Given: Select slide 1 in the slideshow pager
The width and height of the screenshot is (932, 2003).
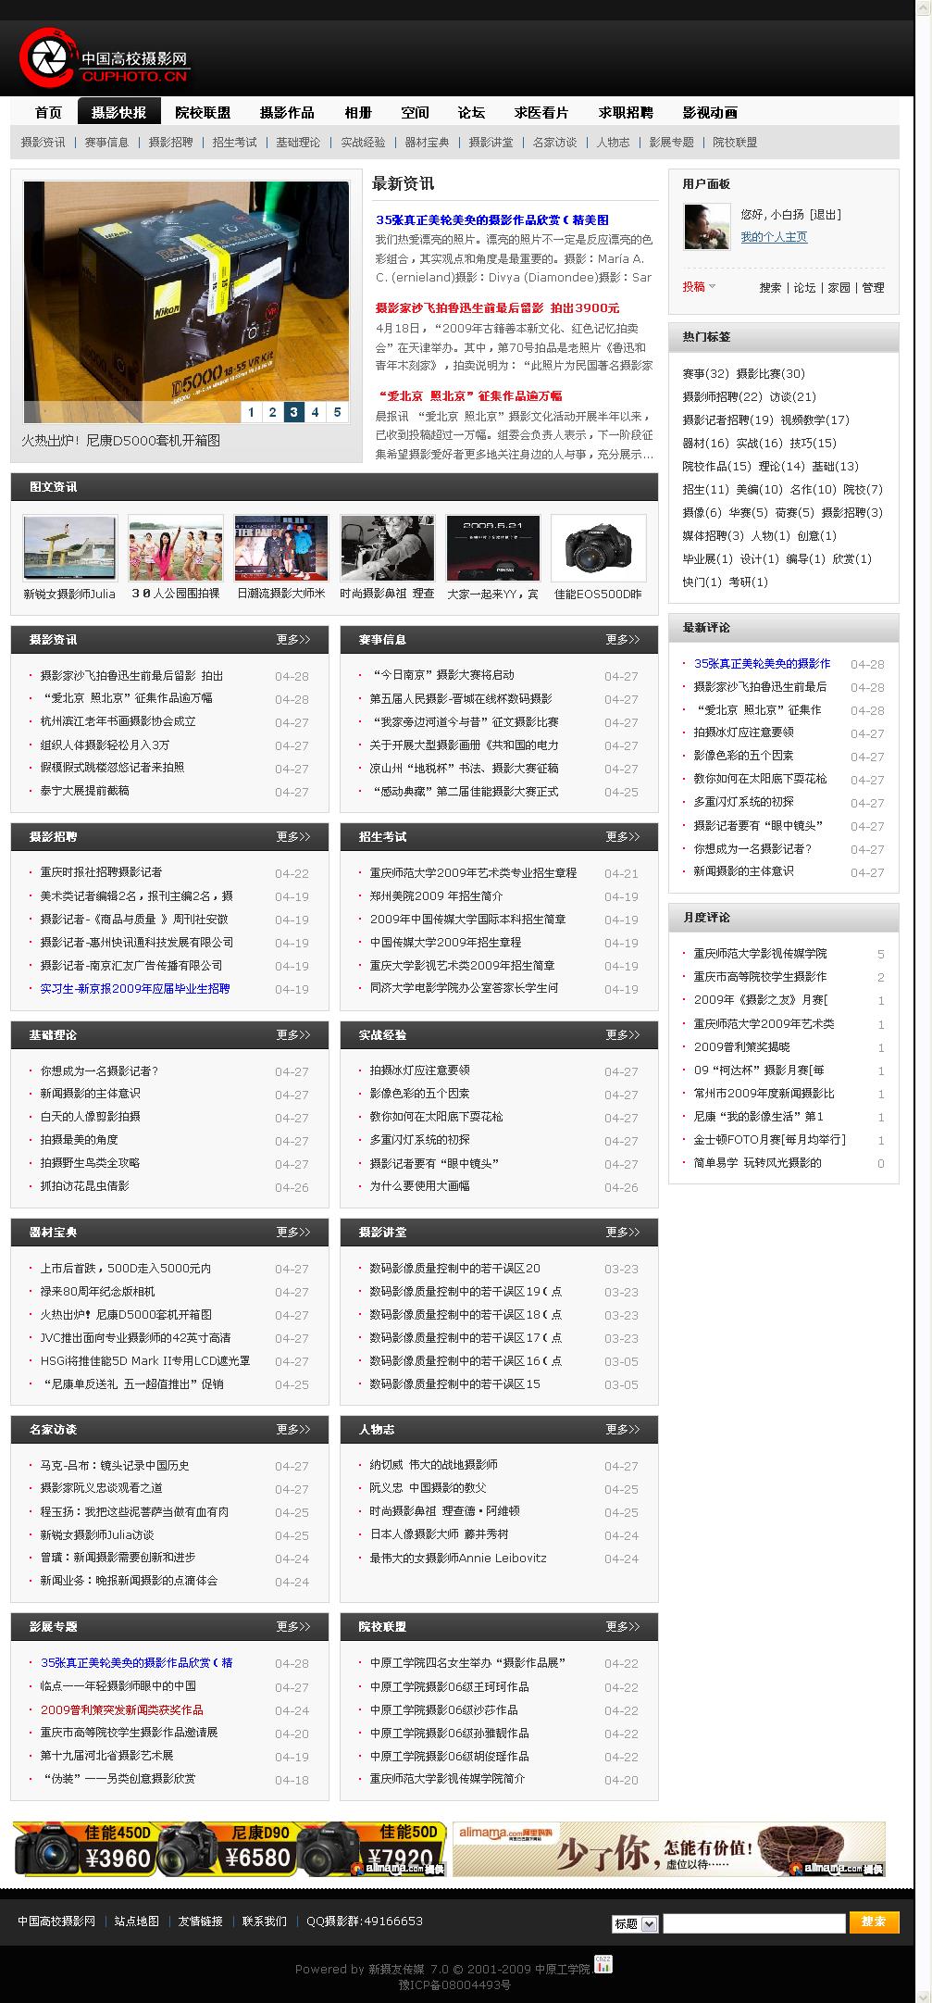Looking at the screenshot, I should pos(251,412).
